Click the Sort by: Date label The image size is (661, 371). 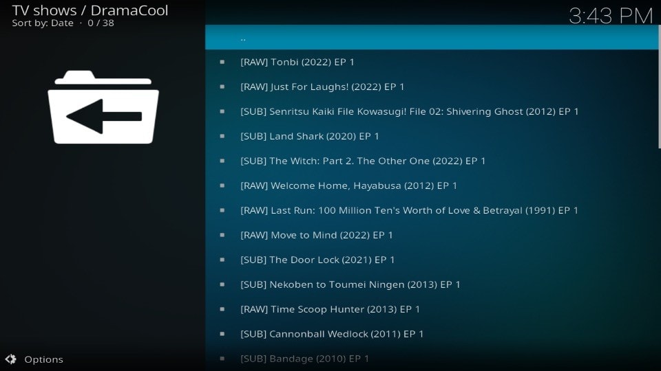coord(43,23)
